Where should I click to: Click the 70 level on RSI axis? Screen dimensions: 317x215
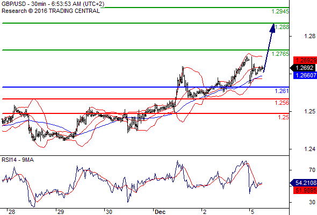tap(312, 170)
